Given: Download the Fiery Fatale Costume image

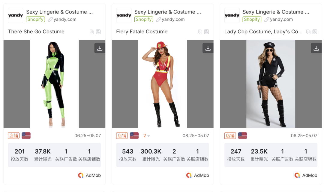Looking at the screenshot, I should pos(208,48).
